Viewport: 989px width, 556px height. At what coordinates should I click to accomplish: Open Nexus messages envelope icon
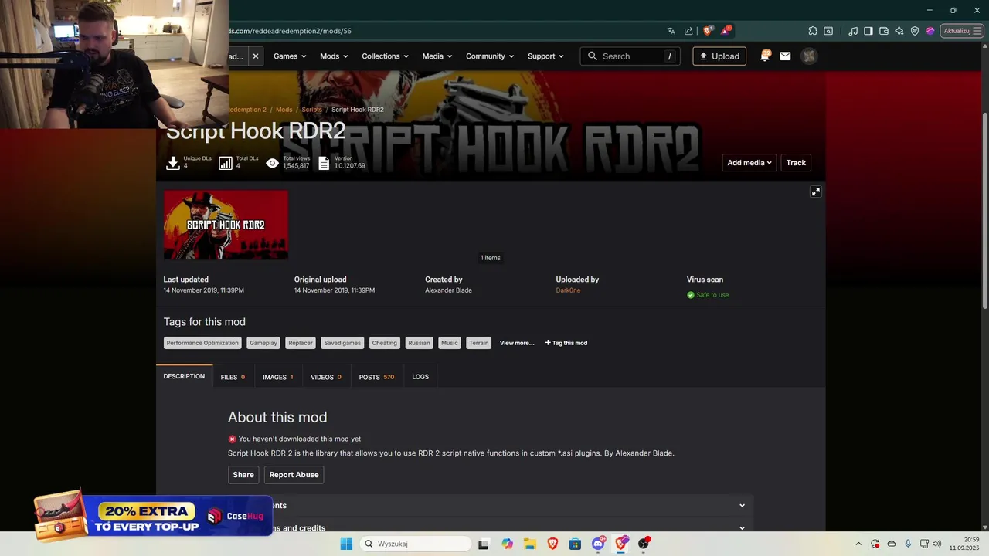click(785, 56)
